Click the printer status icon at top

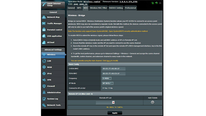click(160, 3)
